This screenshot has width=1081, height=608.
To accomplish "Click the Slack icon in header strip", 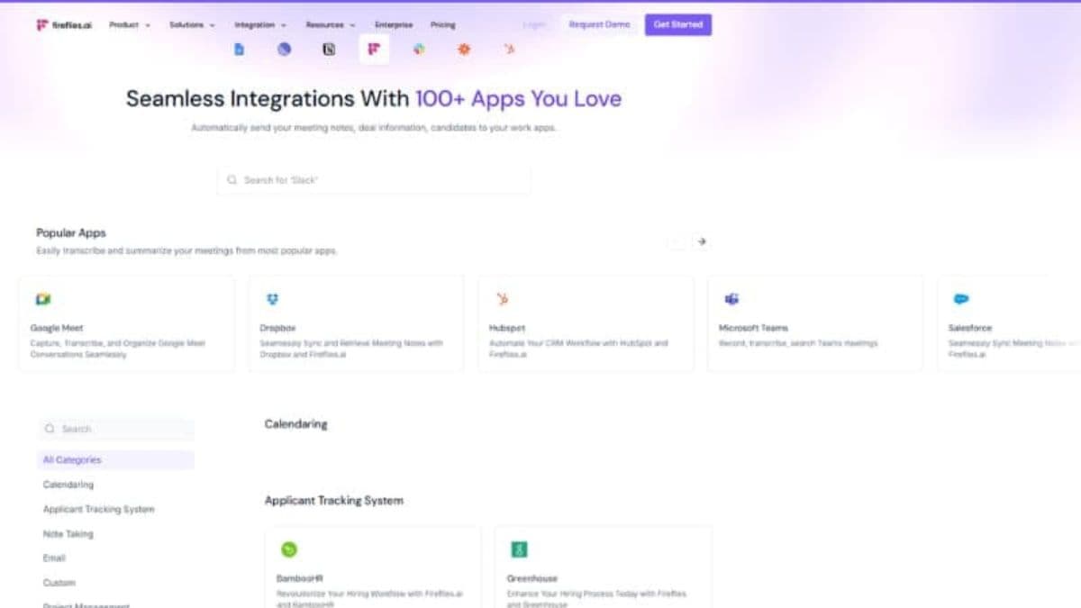I will [x=419, y=50].
